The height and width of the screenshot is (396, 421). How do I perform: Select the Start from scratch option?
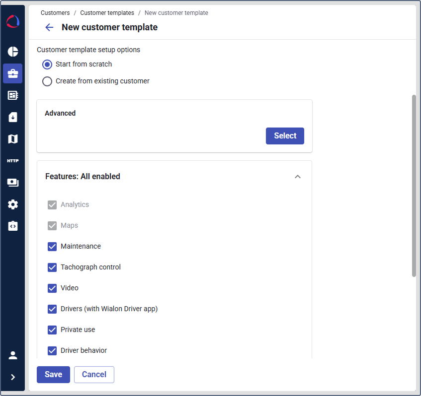(47, 65)
